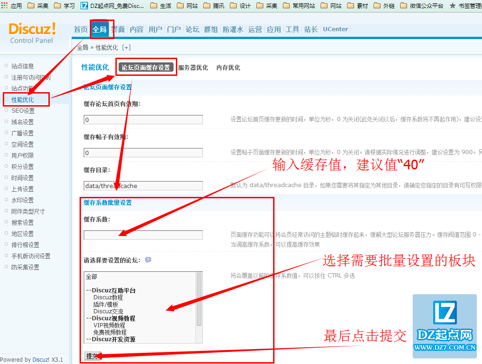Screen dimensions: 482x364
Task: Click the empty 缓存系数 input field
Action: coord(143,235)
